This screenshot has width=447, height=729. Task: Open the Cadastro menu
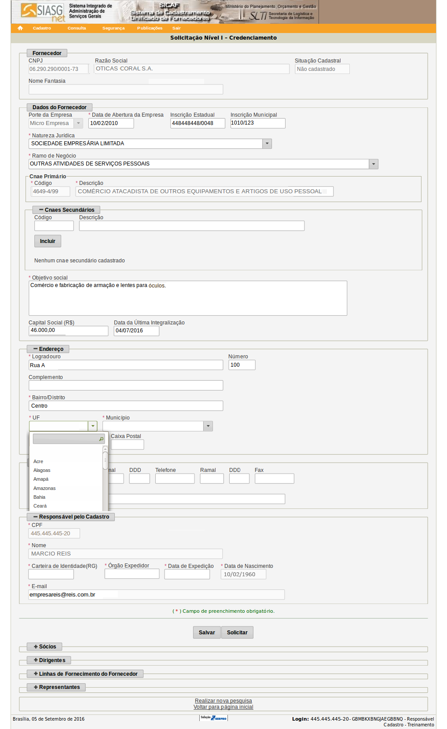[42, 28]
